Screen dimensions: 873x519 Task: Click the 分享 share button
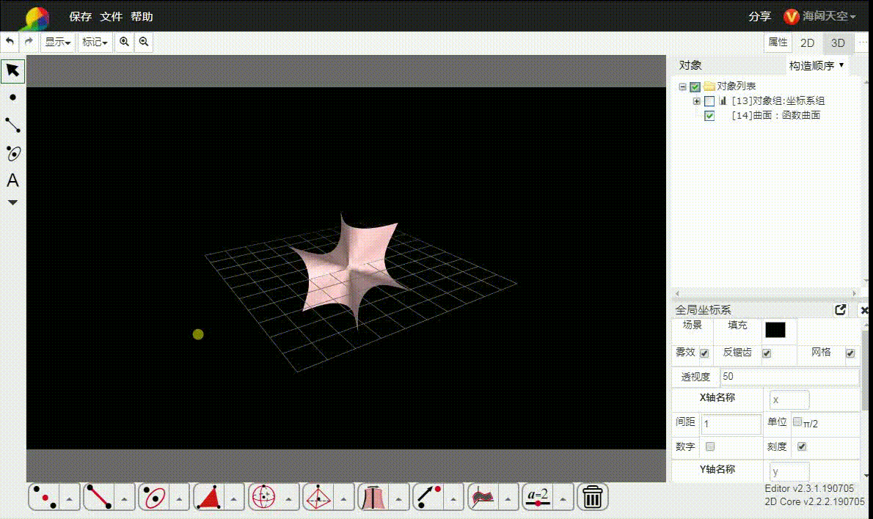759,16
